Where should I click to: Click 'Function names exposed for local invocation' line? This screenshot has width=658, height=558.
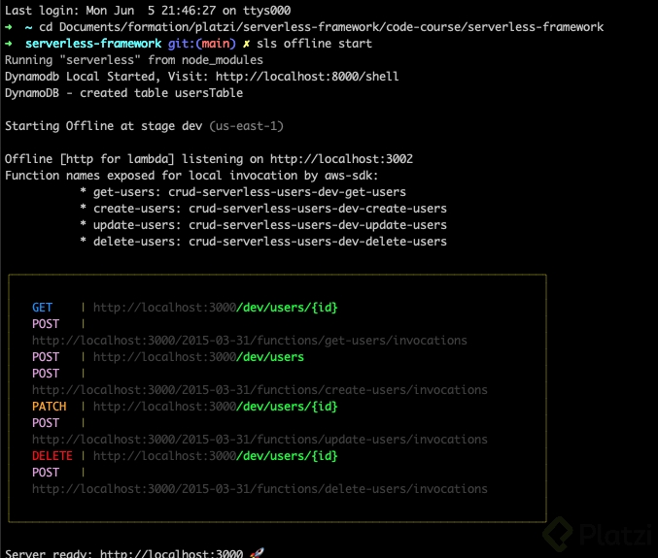click(191, 176)
